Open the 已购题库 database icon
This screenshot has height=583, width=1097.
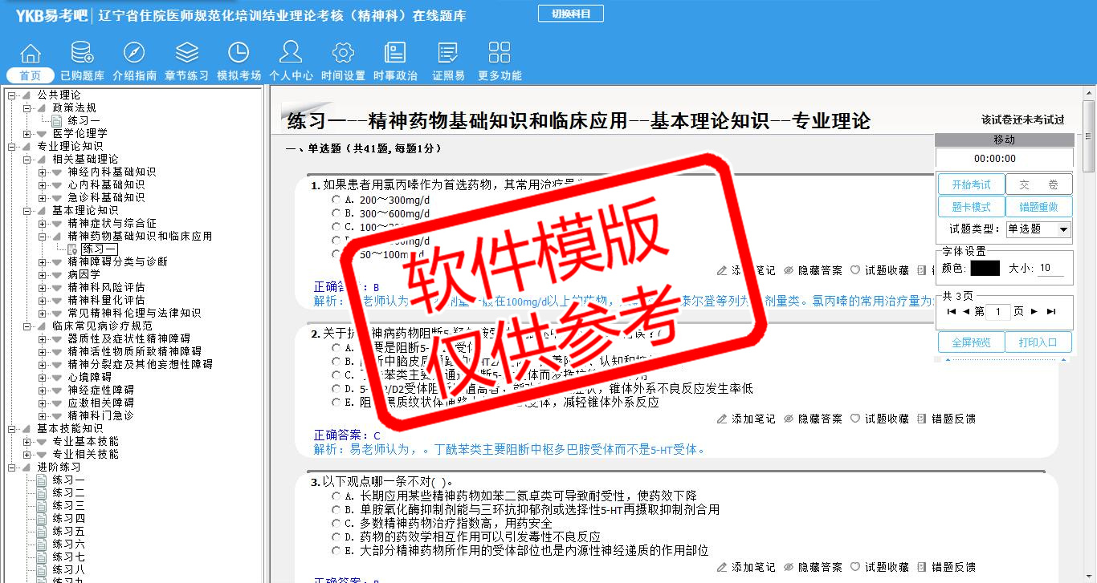[x=82, y=53]
